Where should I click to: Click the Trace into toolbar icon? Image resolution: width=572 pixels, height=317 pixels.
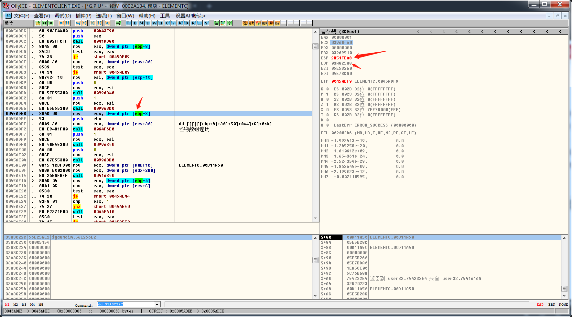pos(93,23)
